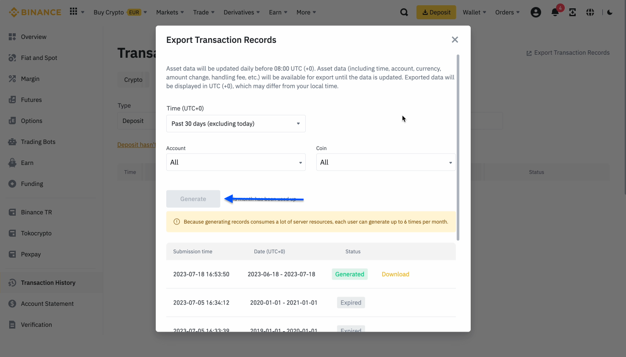Open the notifications bell icon
Screen dimensions: 626x357
coord(555,12)
